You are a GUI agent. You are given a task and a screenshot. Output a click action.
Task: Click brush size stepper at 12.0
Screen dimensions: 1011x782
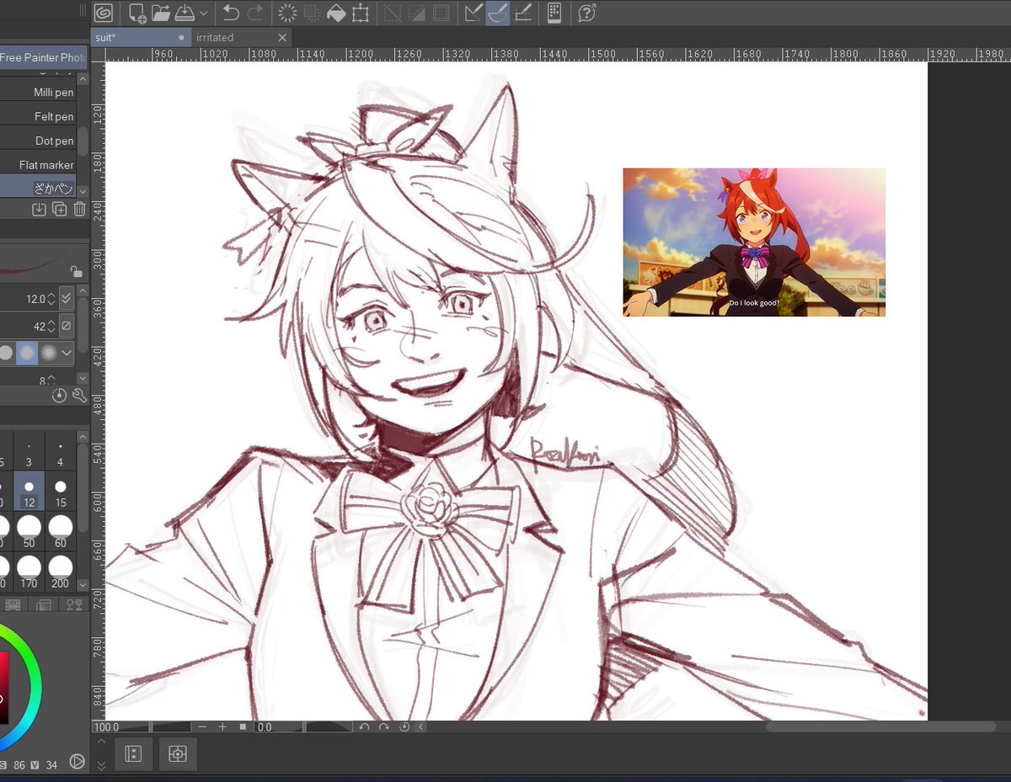tap(51, 299)
